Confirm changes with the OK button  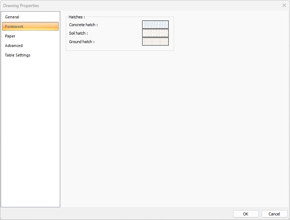point(246,214)
